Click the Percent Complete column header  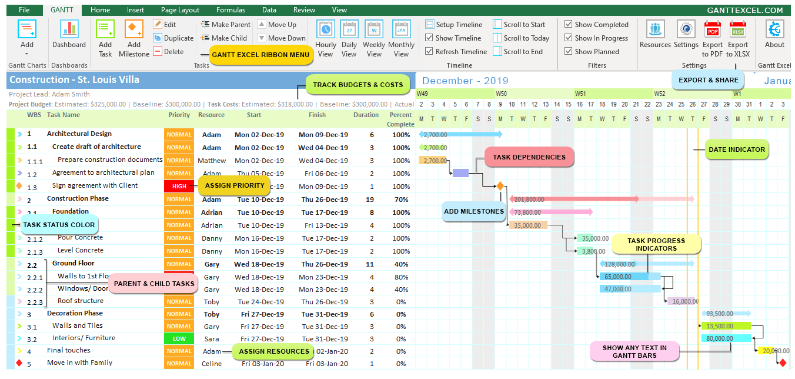click(x=400, y=119)
